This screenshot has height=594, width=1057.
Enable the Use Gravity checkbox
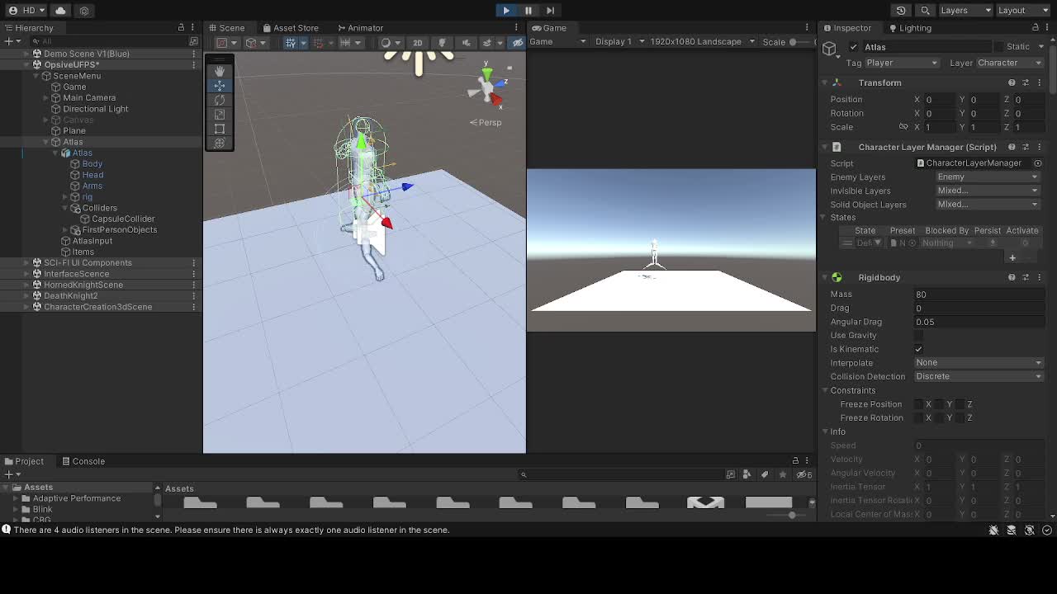point(918,336)
